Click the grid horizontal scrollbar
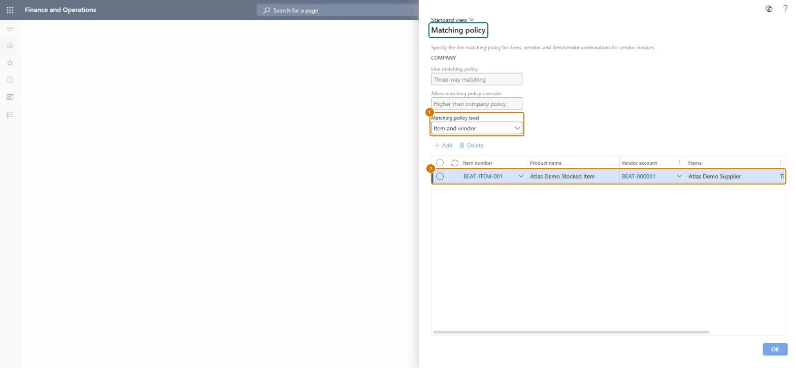796x368 pixels. (x=571, y=332)
